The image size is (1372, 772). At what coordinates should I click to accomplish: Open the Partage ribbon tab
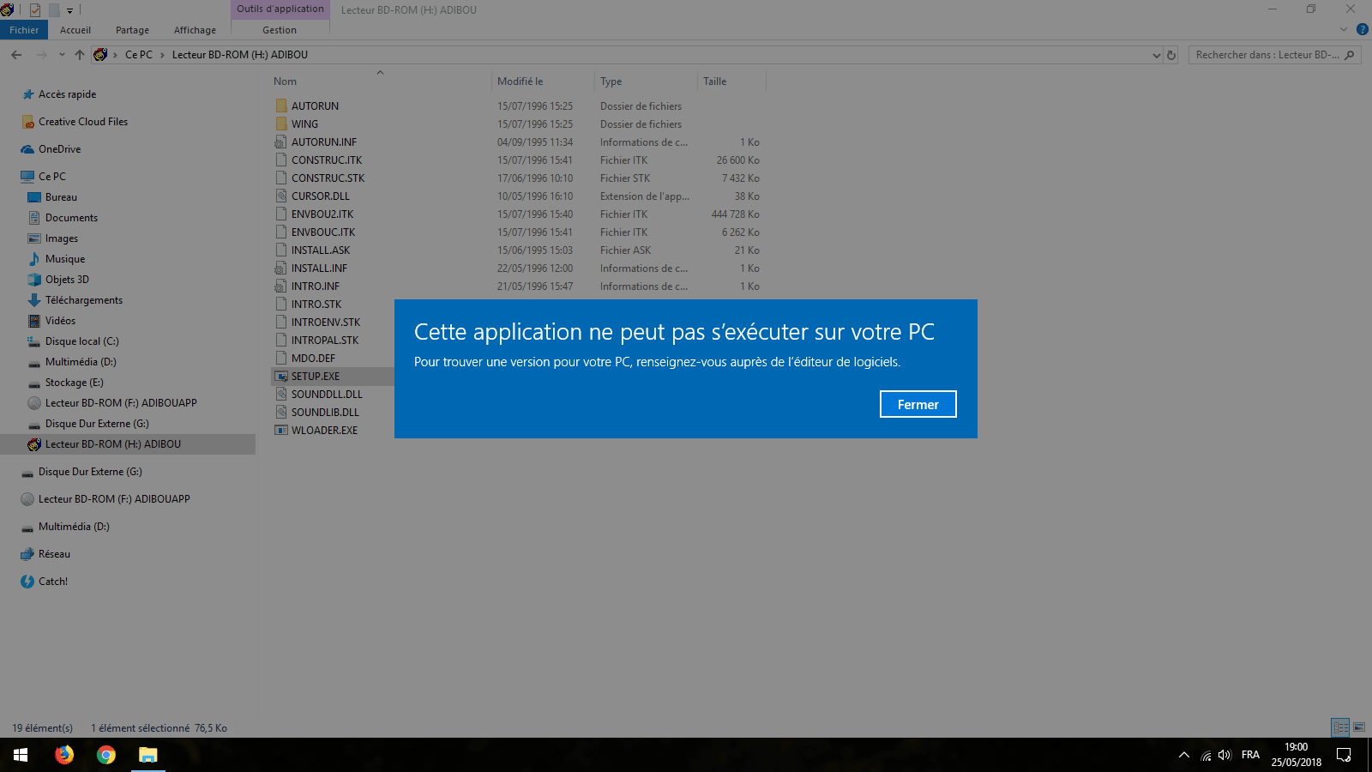tap(132, 30)
